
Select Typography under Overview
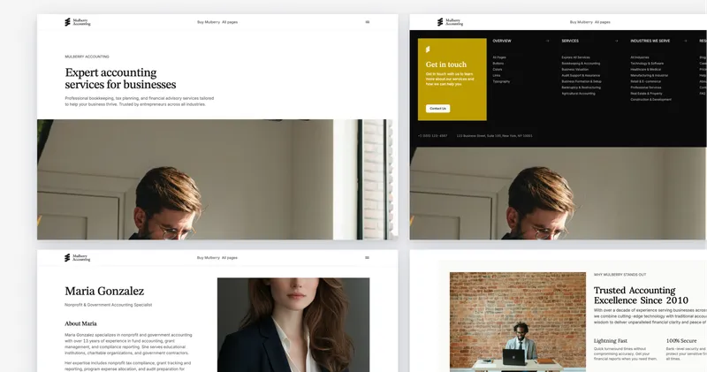point(501,81)
